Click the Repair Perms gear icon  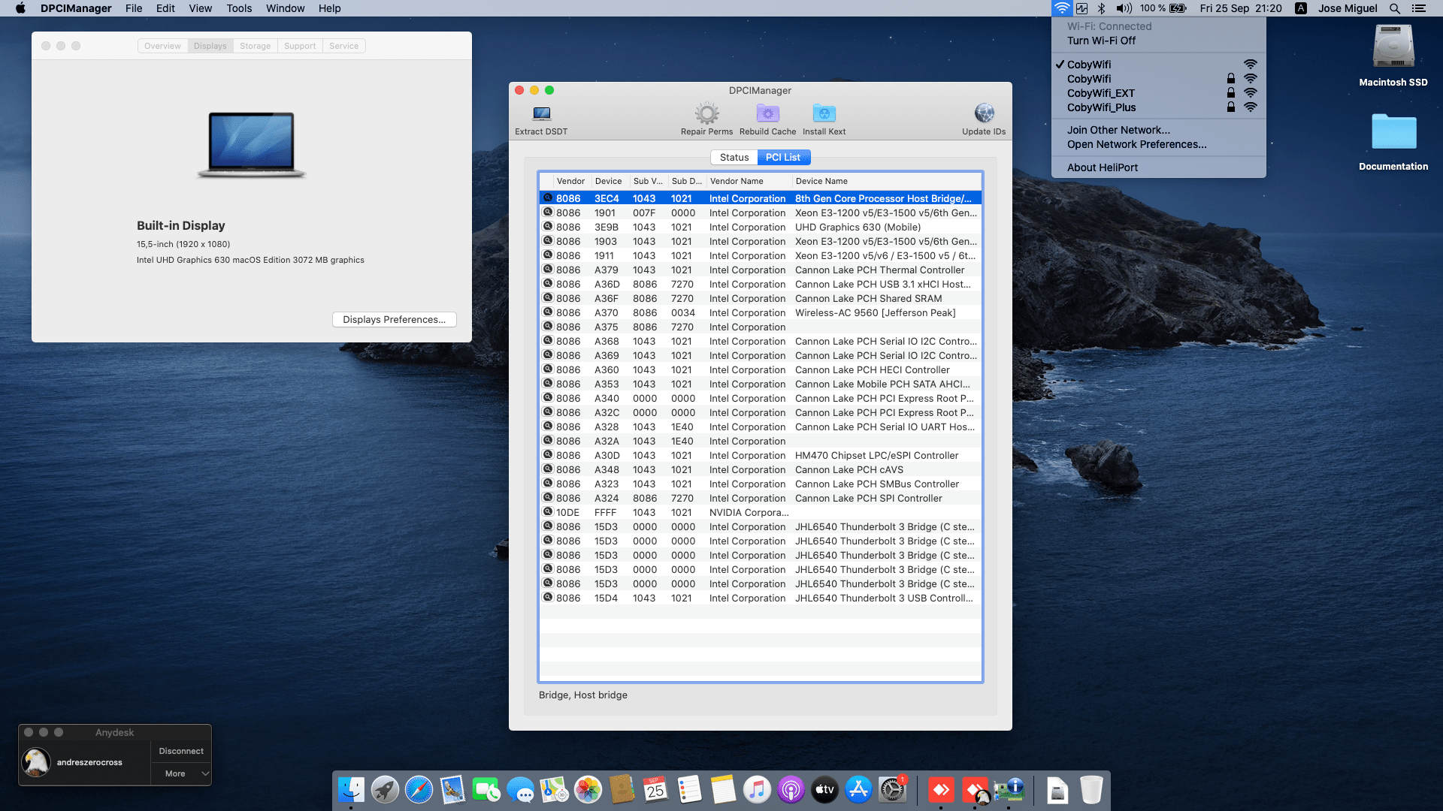tap(706, 114)
